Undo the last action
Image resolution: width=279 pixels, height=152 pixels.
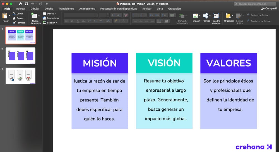coord(33,4)
